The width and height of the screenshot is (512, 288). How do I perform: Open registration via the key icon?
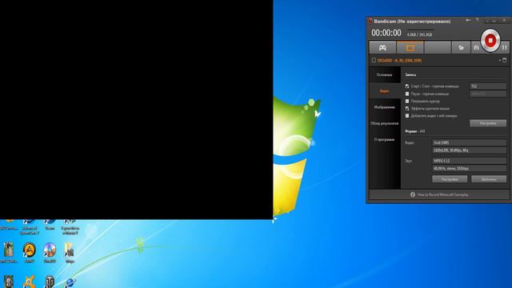[468, 20]
